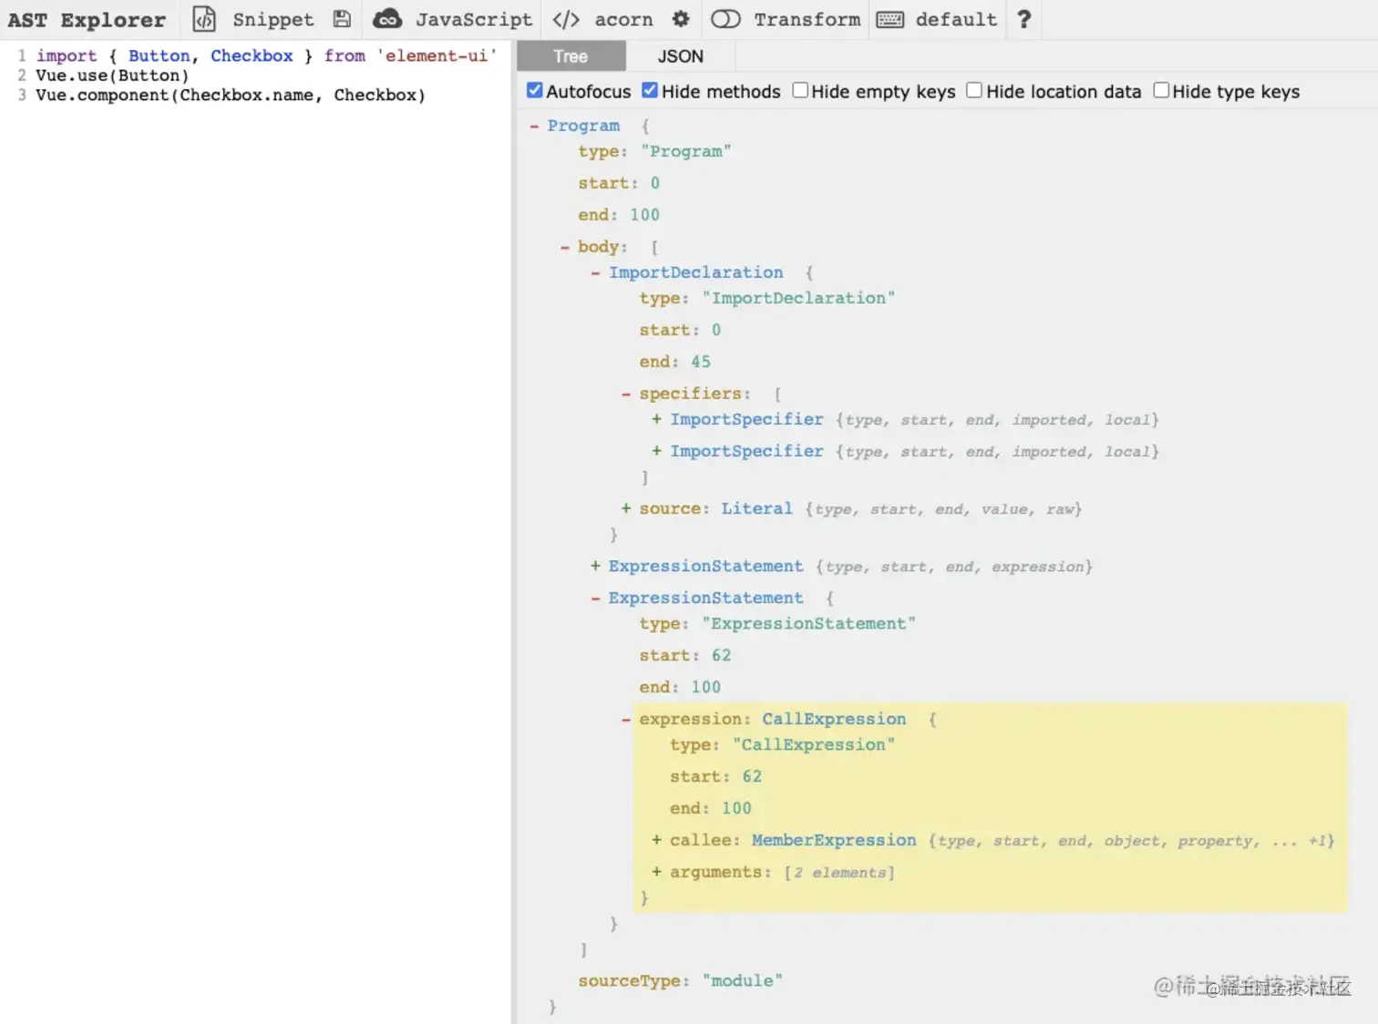Click the [2 elements] summary text
This screenshot has width=1378, height=1024.
(838, 872)
